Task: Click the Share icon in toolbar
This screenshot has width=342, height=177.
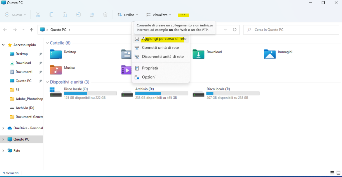Action: [x=92, y=15]
